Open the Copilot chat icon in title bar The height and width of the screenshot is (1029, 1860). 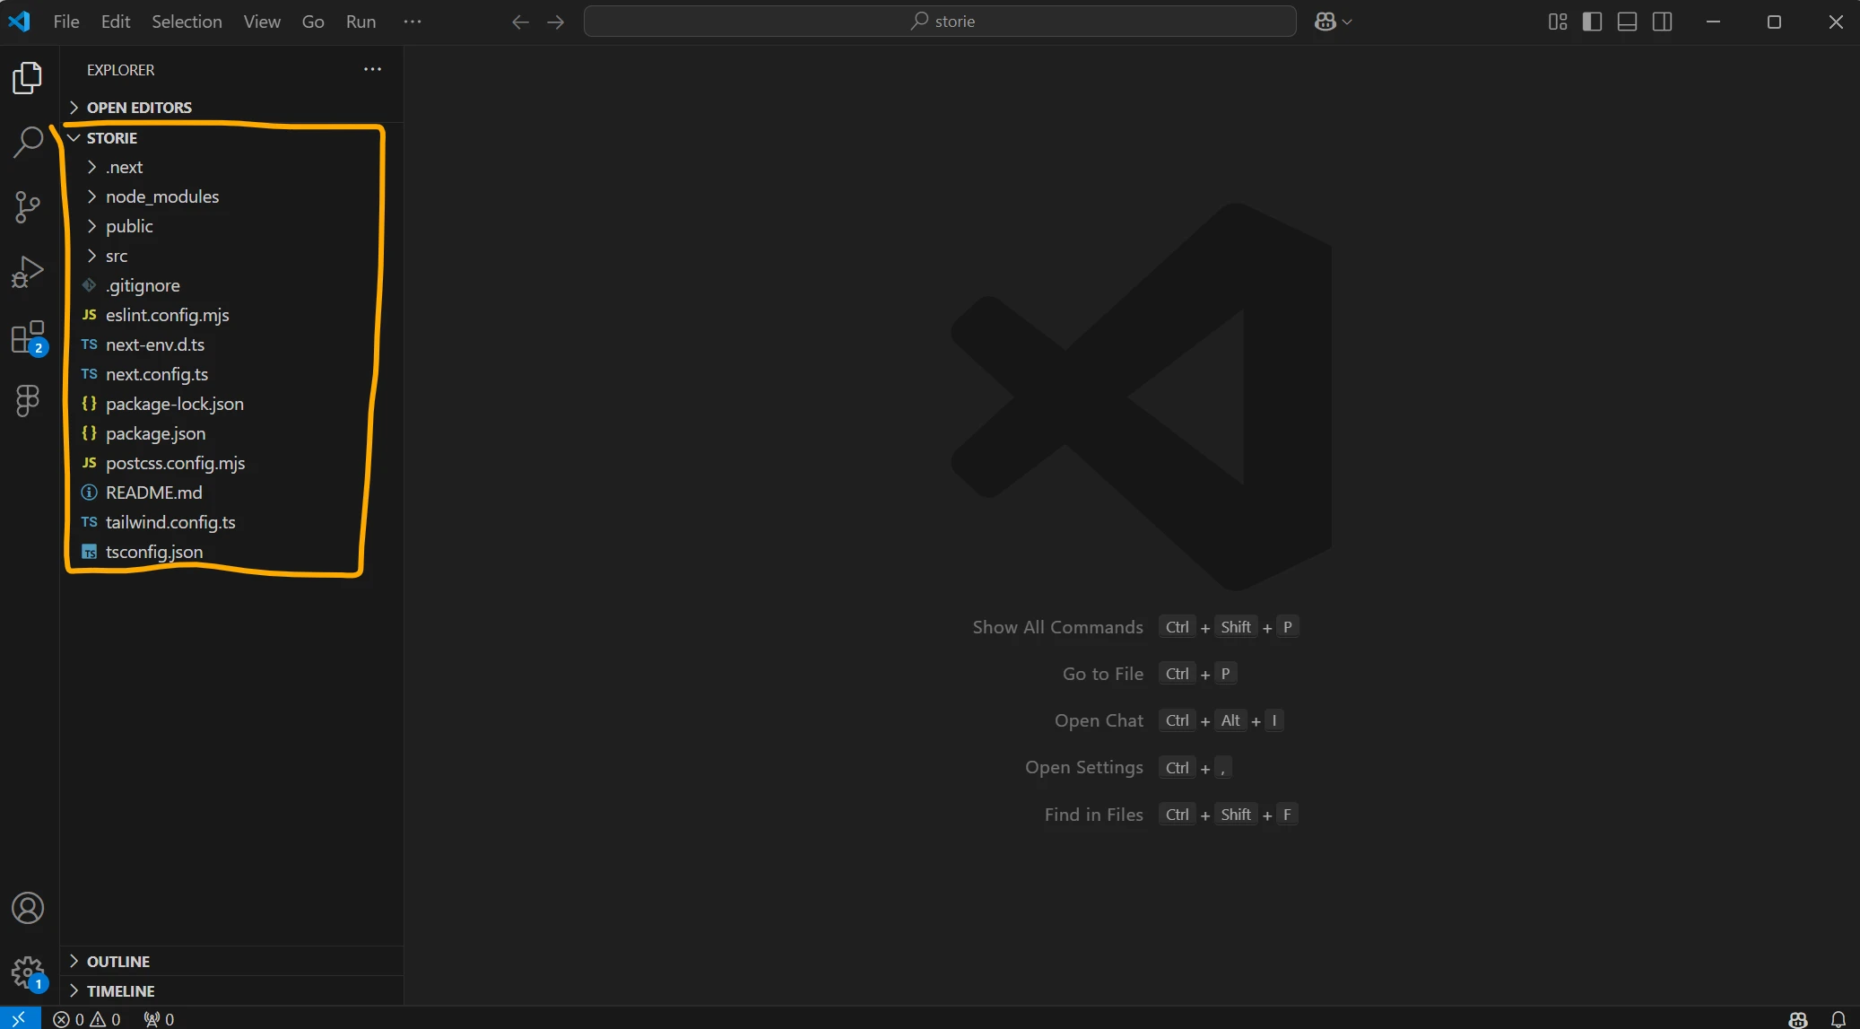(x=1325, y=22)
